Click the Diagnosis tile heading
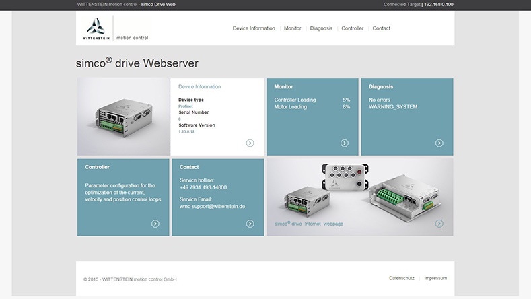 [x=381, y=86]
